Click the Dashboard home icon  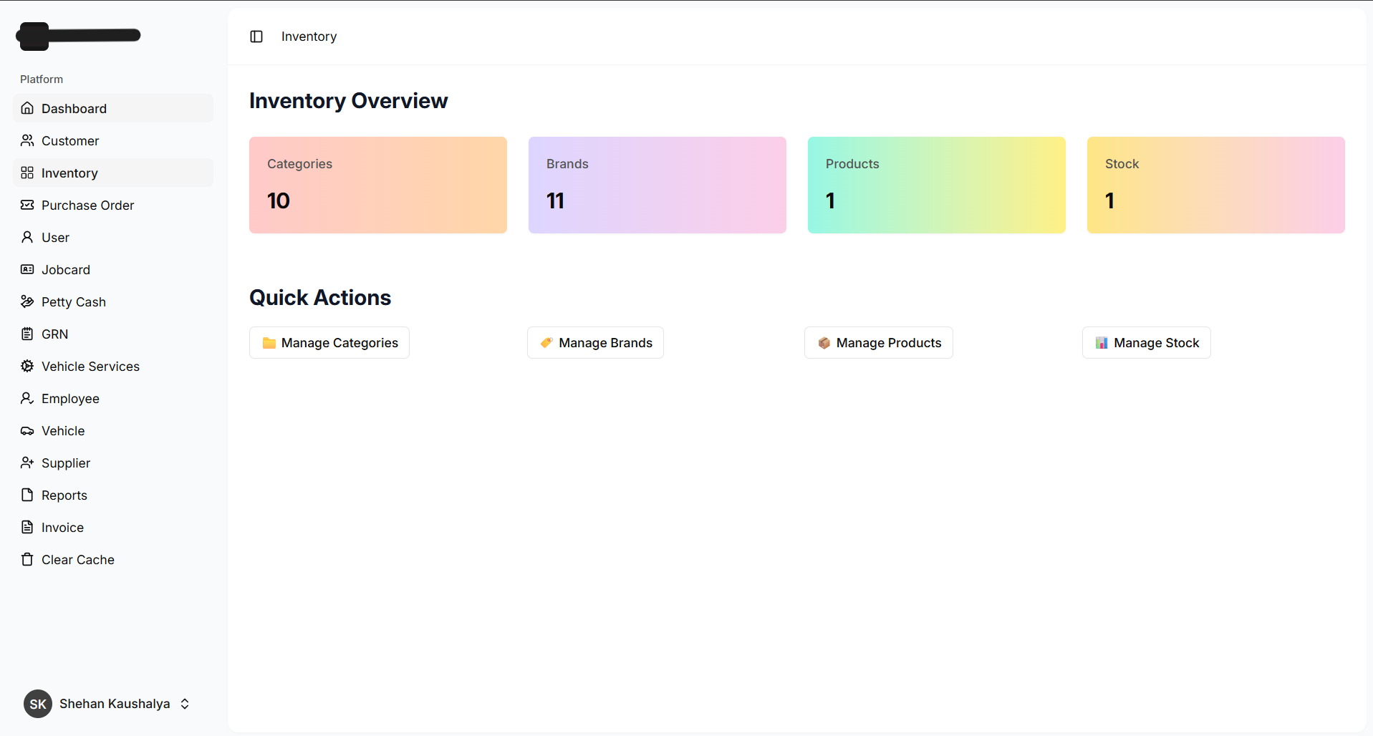click(x=27, y=108)
